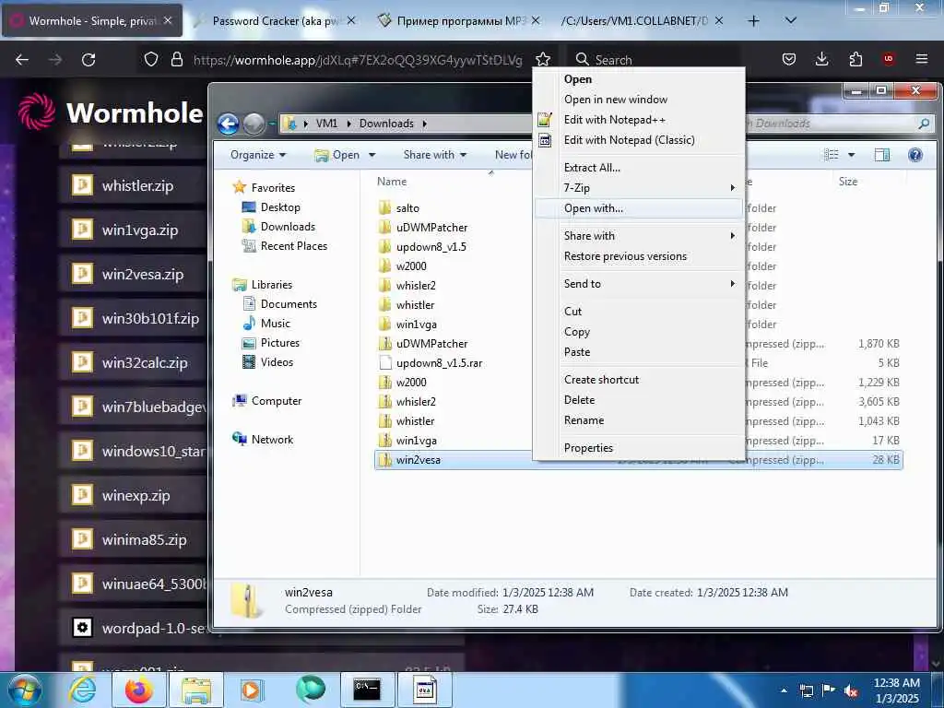This screenshot has width=944, height=708.
Task: Click Properties in the context menu
Action: pyautogui.click(x=638, y=447)
